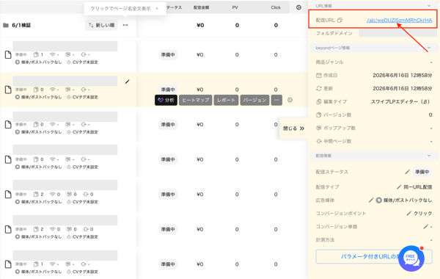The width and height of the screenshot is (440, 279).
Task: Collapse the URL情報 section chevron
Action: (429, 6)
